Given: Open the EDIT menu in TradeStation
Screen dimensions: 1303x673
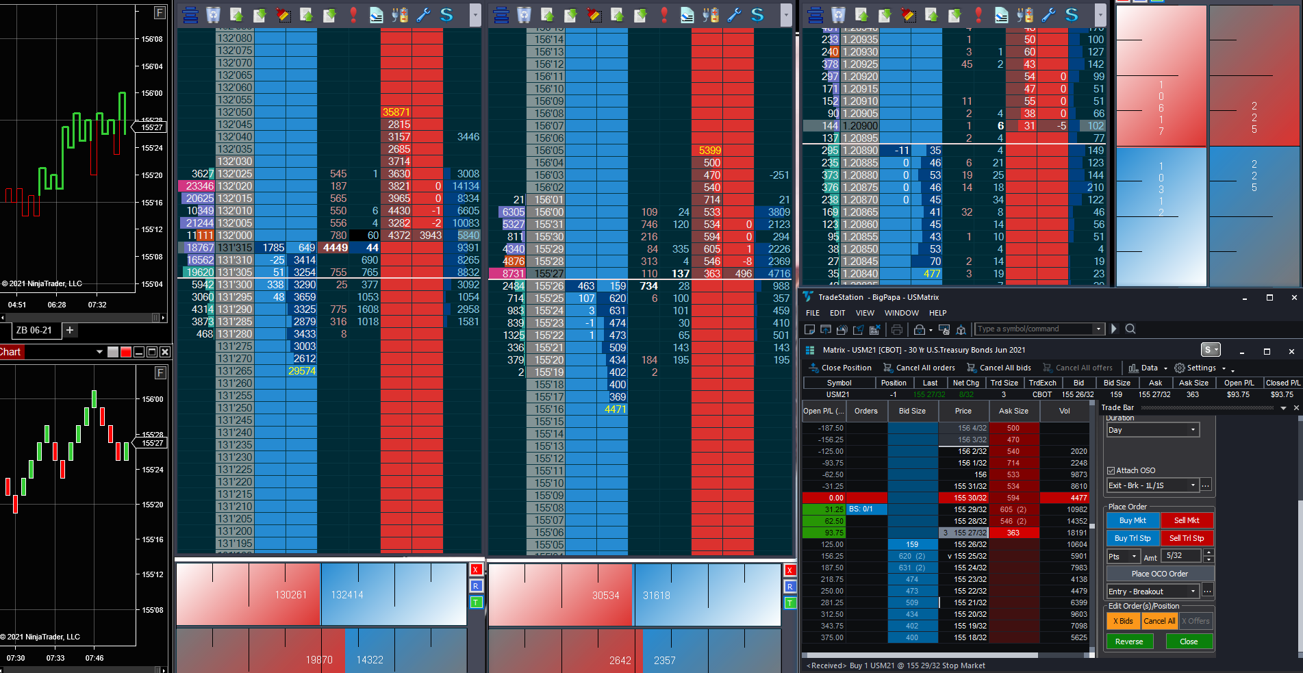Looking at the screenshot, I should pyautogui.click(x=837, y=313).
